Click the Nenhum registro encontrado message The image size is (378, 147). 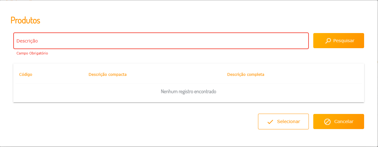(189, 92)
